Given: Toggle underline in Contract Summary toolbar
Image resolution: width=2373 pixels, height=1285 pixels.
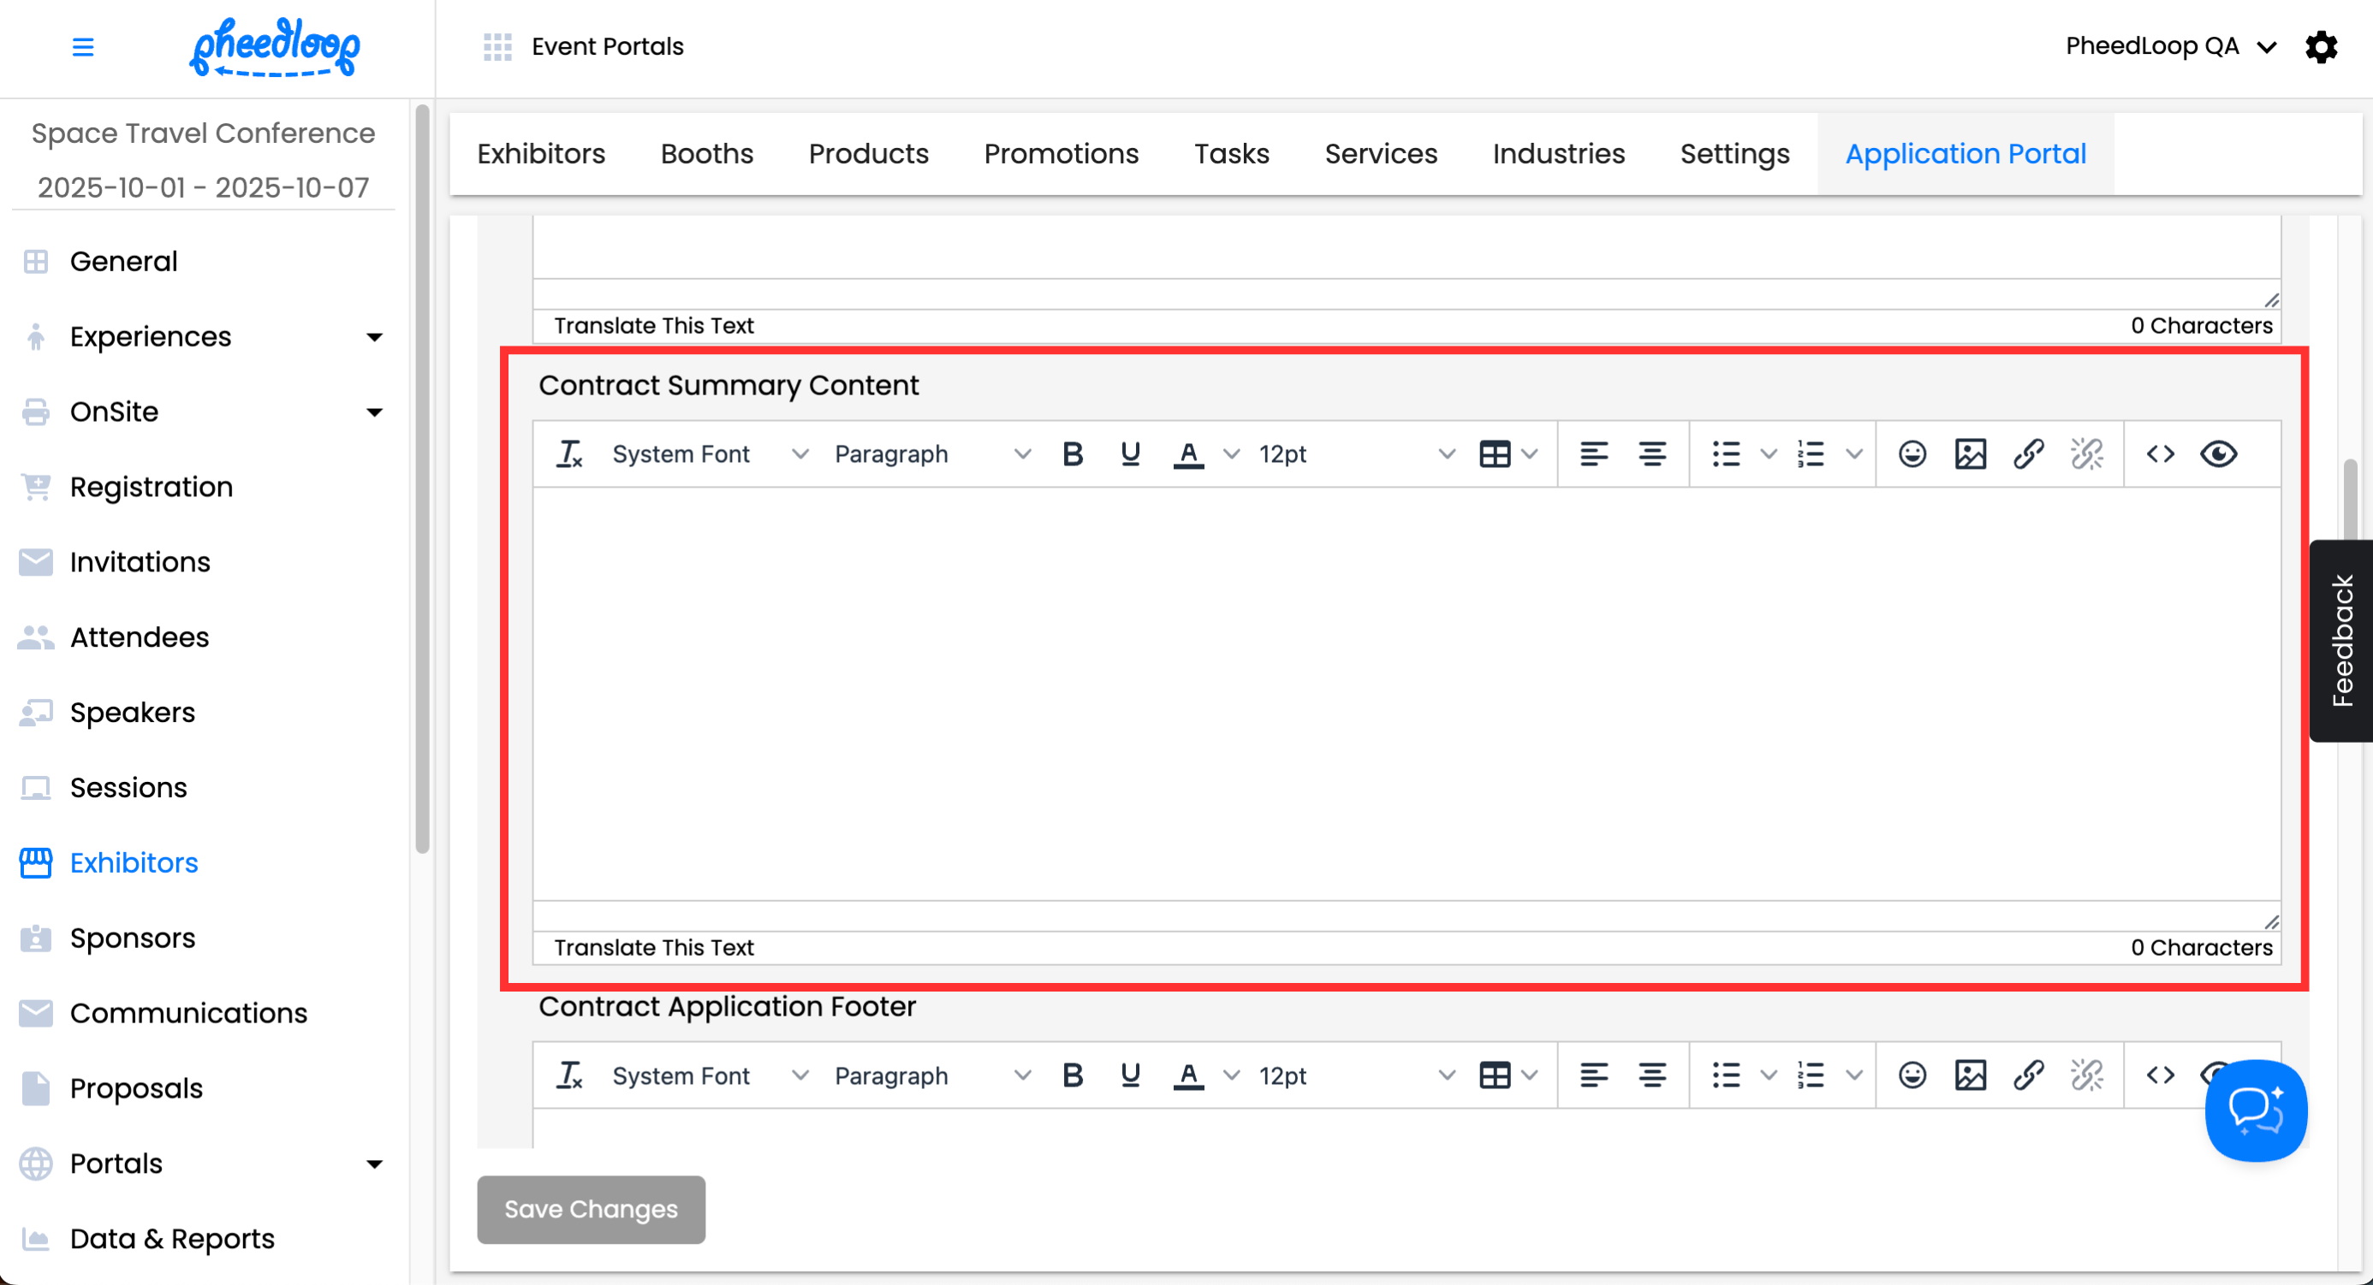Looking at the screenshot, I should coord(1130,453).
